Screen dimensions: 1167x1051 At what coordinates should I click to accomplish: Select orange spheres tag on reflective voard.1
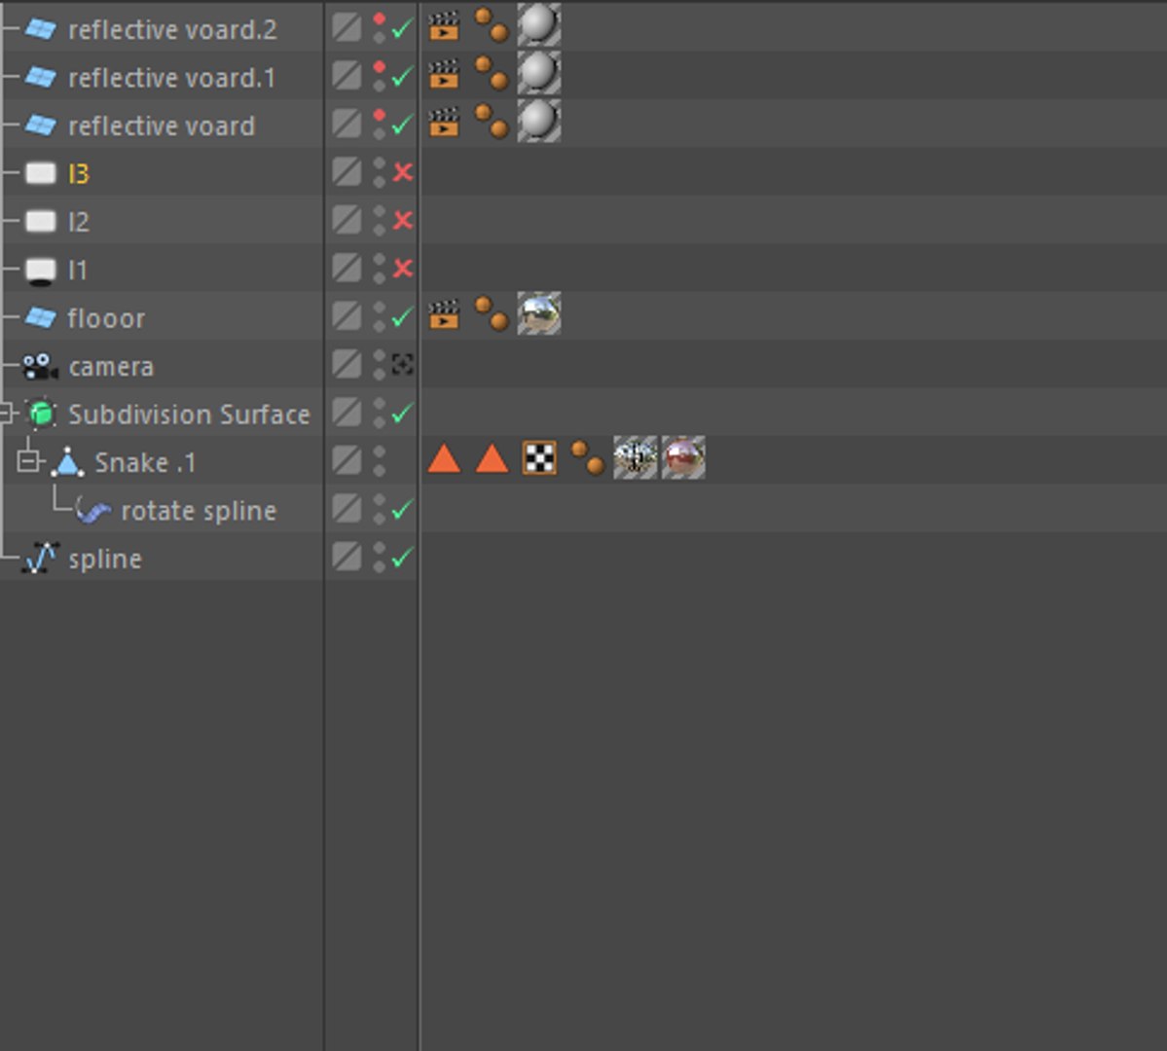click(492, 73)
